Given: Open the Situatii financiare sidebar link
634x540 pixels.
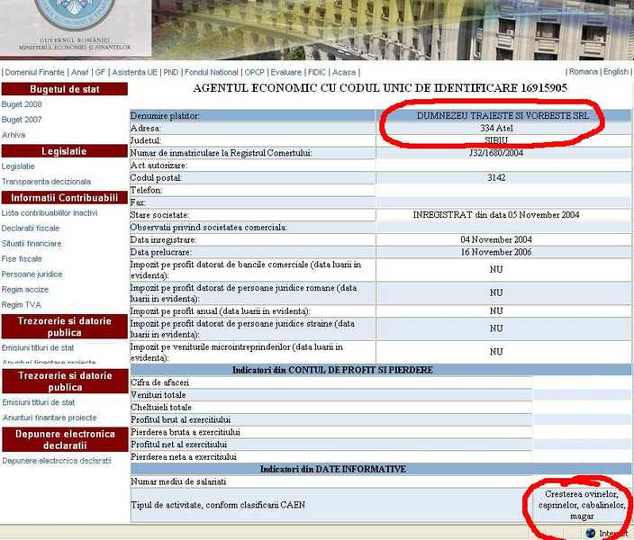Looking at the screenshot, I should click(x=32, y=244).
